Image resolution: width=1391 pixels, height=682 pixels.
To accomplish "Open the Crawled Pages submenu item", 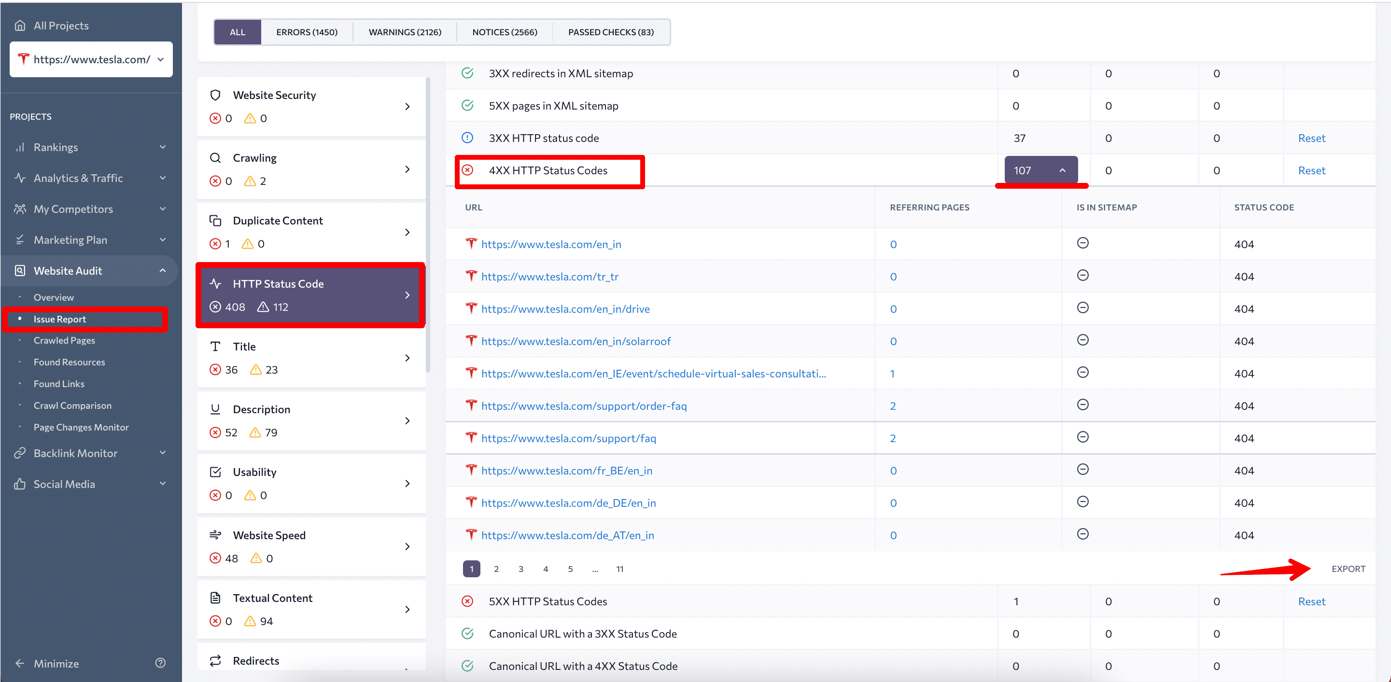I will click(64, 340).
